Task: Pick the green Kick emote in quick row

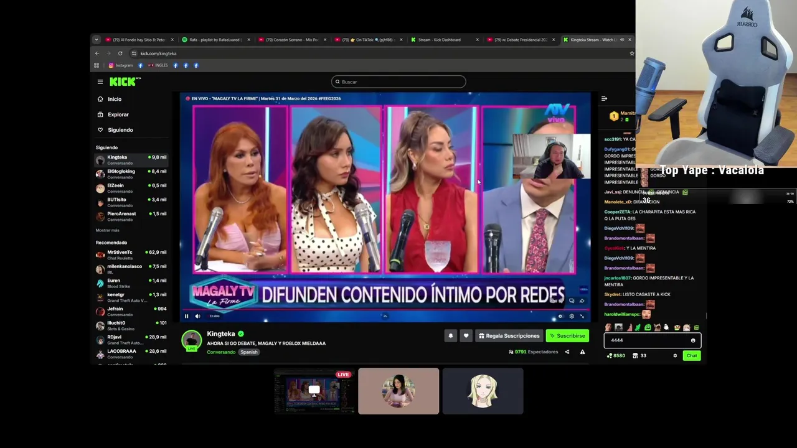Action: [x=648, y=328]
